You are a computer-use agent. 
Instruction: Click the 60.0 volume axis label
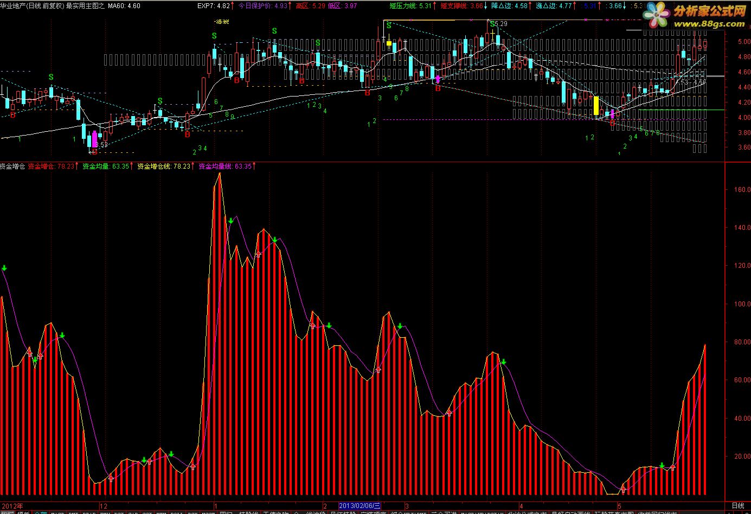tap(743, 380)
